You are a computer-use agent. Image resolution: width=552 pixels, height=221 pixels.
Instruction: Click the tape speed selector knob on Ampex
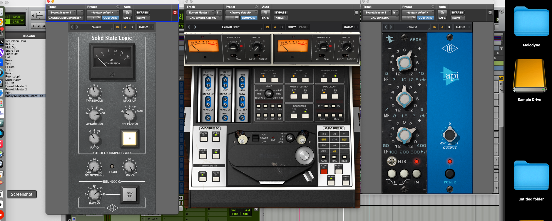click(x=290, y=138)
